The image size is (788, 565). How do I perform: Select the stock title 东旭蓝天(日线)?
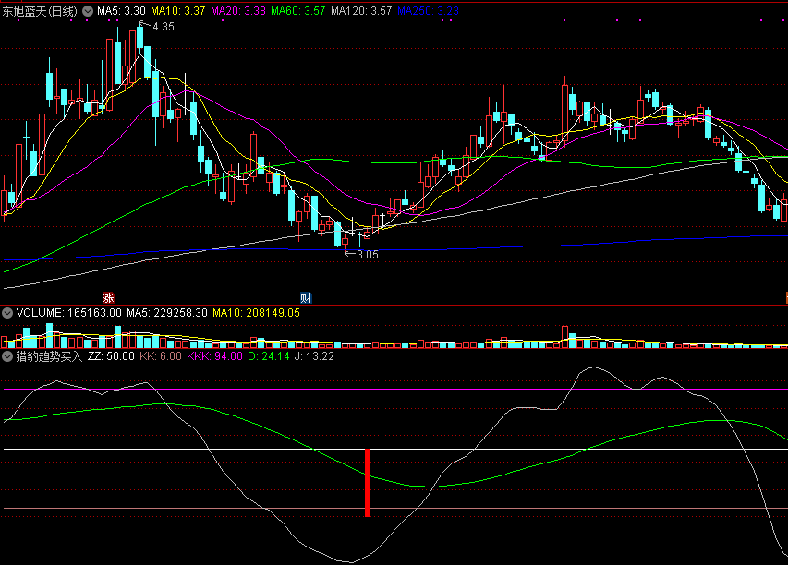[40, 11]
